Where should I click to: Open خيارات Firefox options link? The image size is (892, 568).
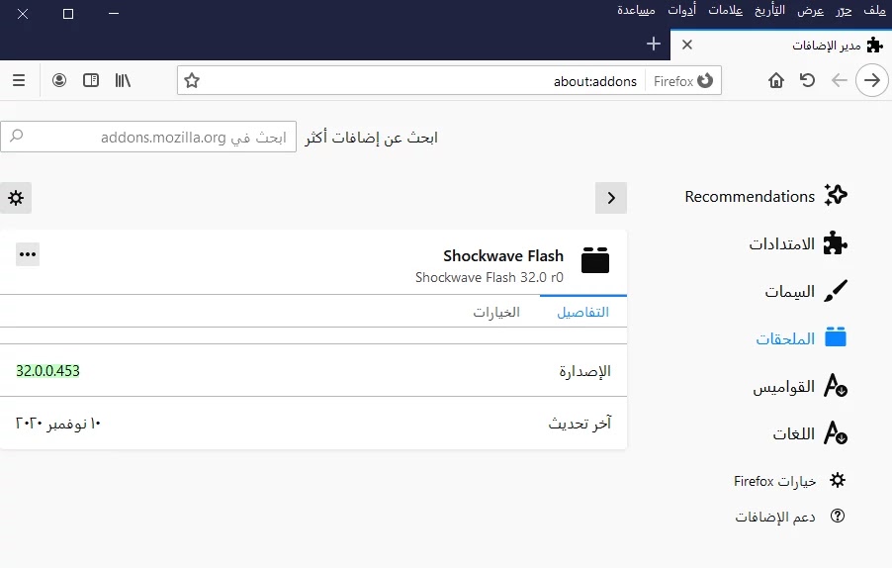(789, 481)
